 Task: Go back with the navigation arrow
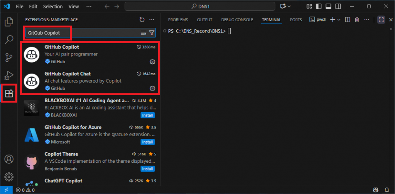point(107,7)
